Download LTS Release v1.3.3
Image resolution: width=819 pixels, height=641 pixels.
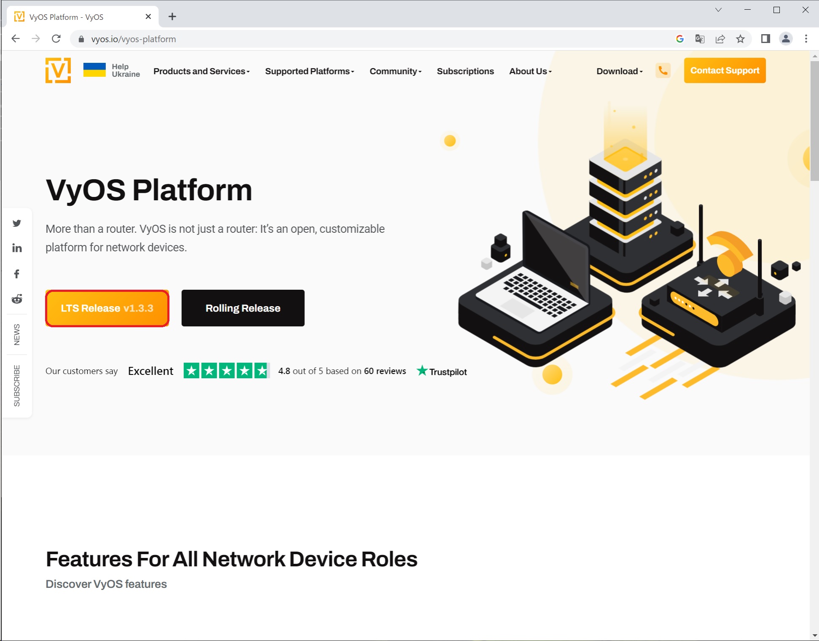(107, 308)
